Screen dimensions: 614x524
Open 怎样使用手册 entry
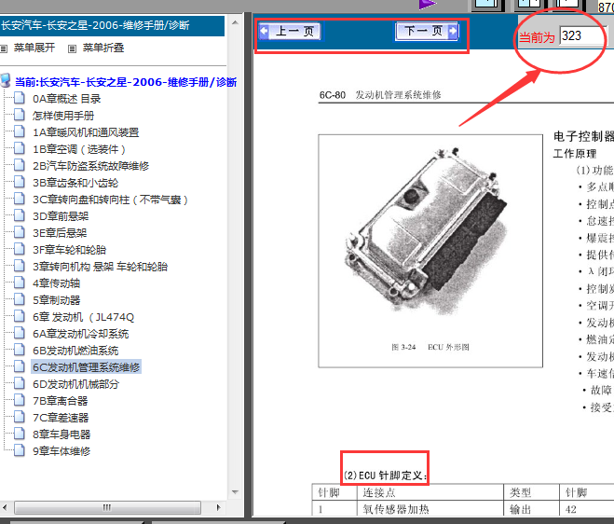tap(63, 116)
